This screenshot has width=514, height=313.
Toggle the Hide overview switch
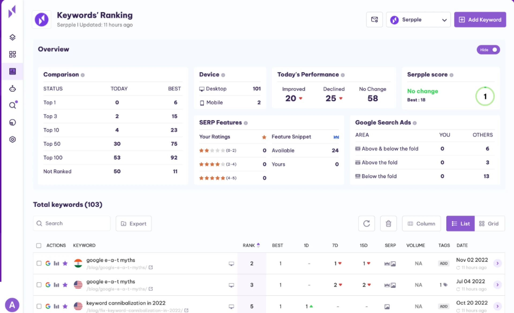coord(488,50)
